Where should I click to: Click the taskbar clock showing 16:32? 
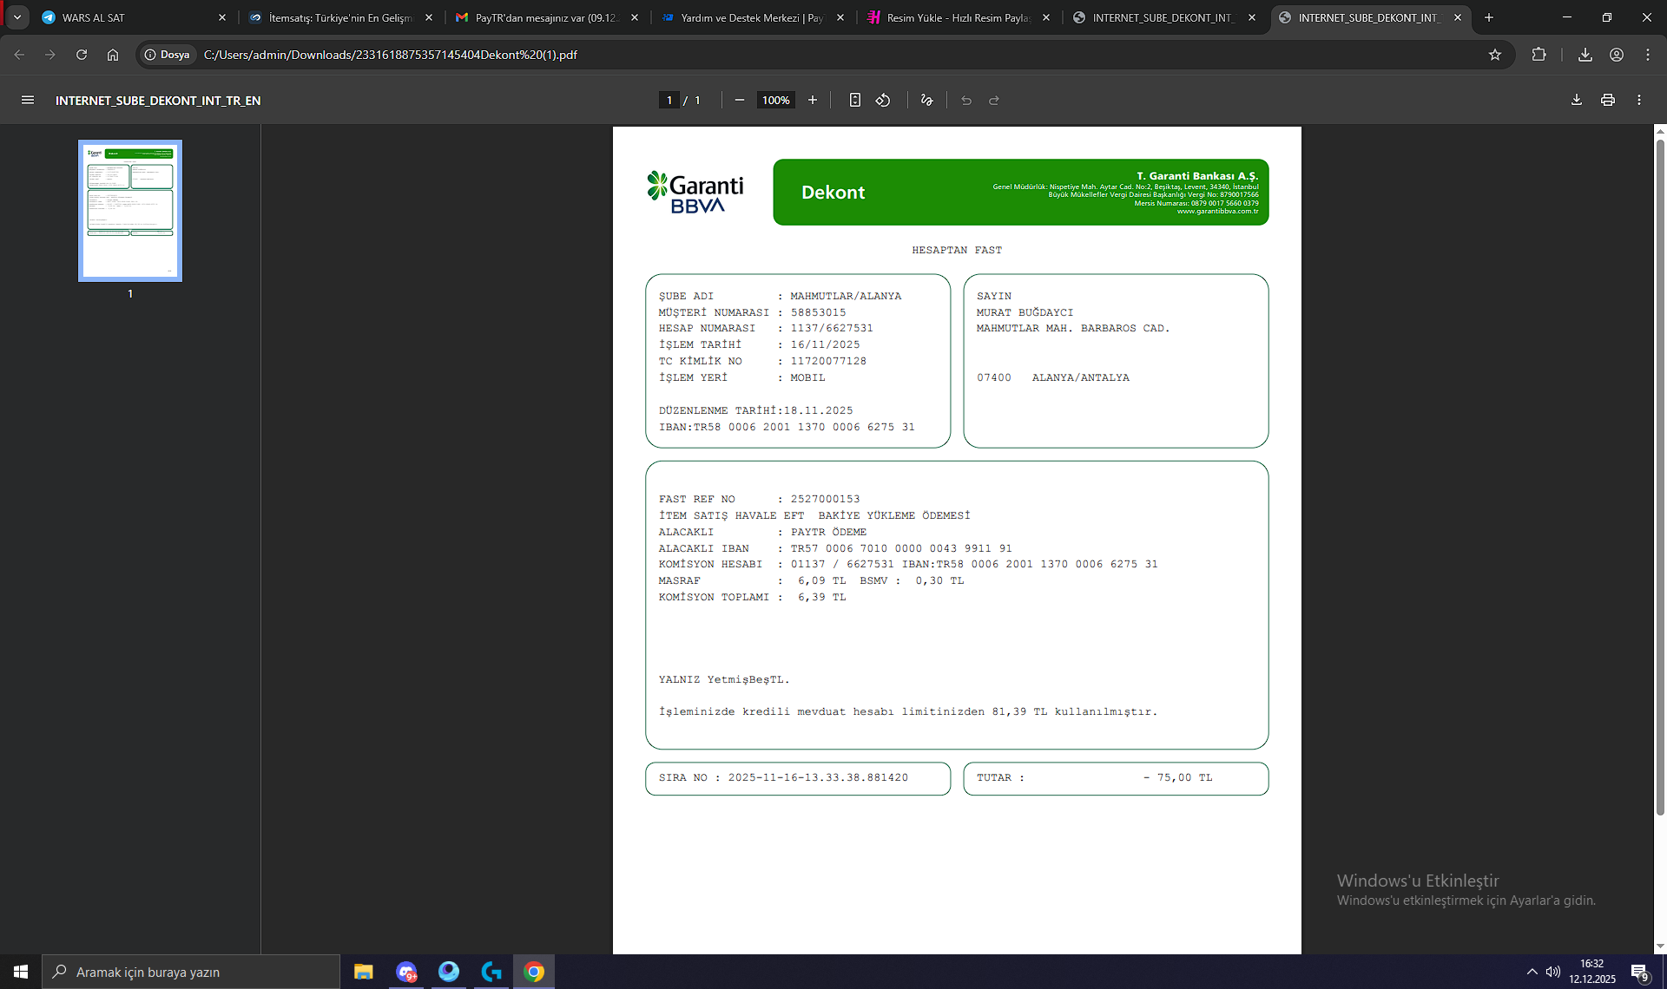coord(1592,972)
